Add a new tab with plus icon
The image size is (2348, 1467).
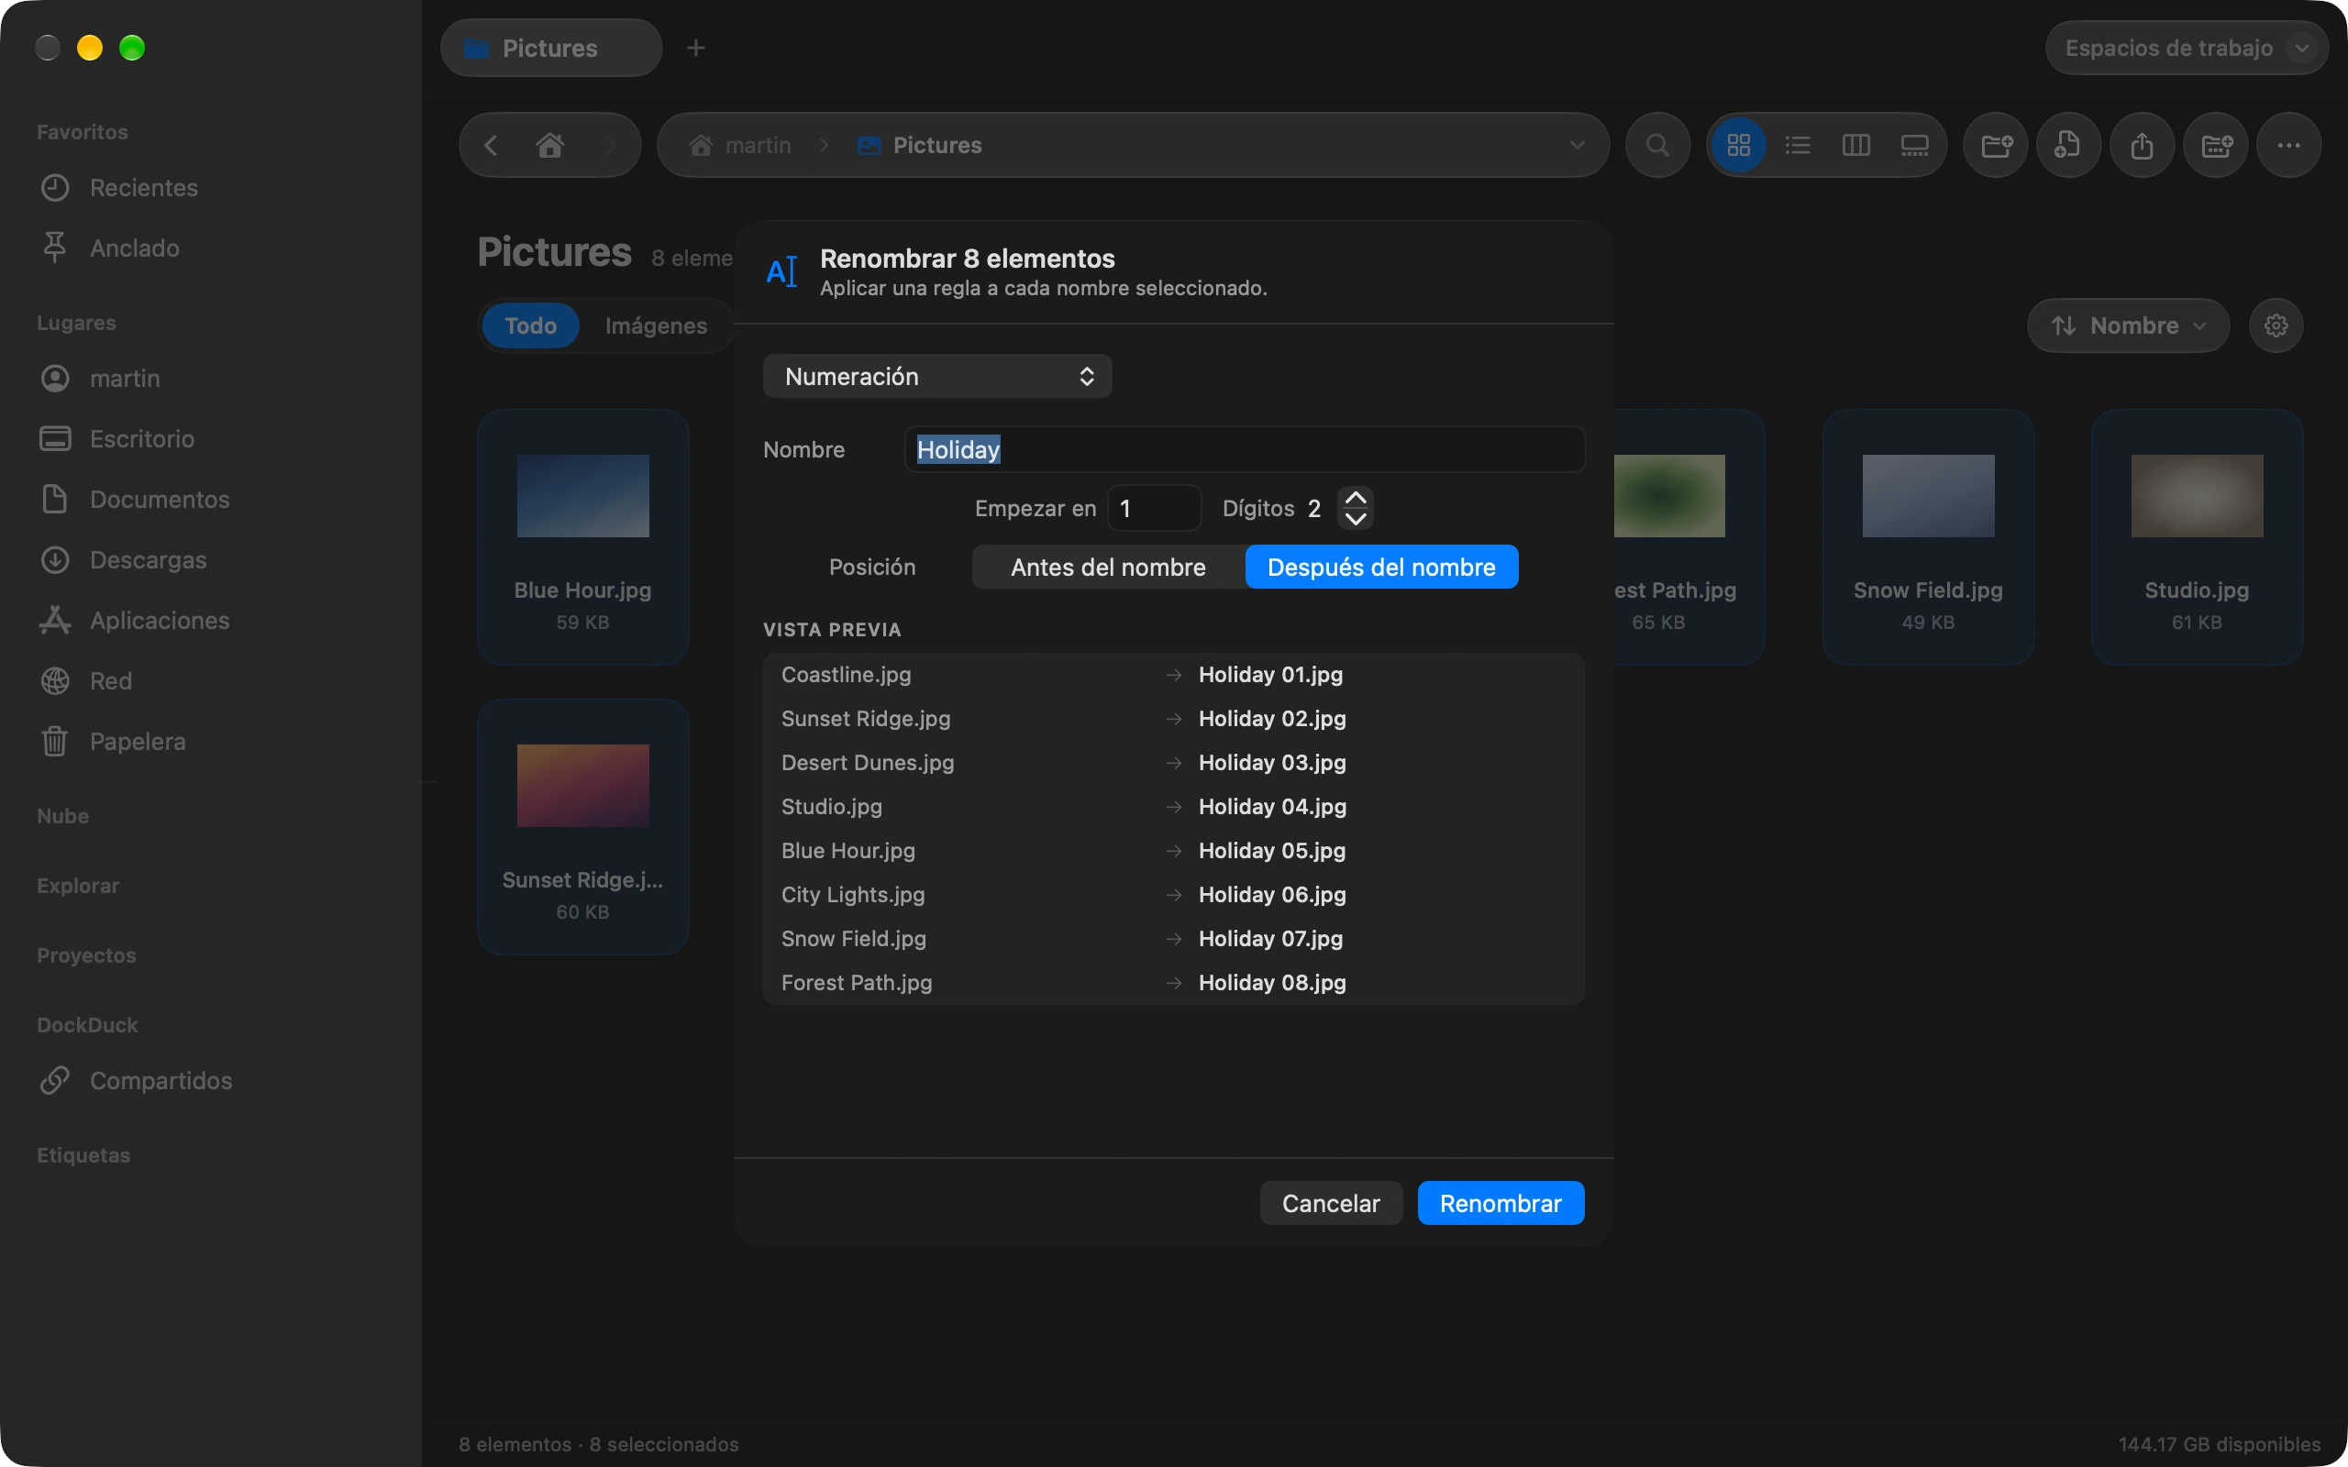click(x=695, y=48)
